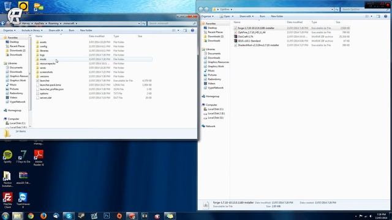Image resolution: width=392 pixels, height=220 pixels.
Task: Open Graphics Work in OptiFine sidebar
Action: (x=216, y=67)
